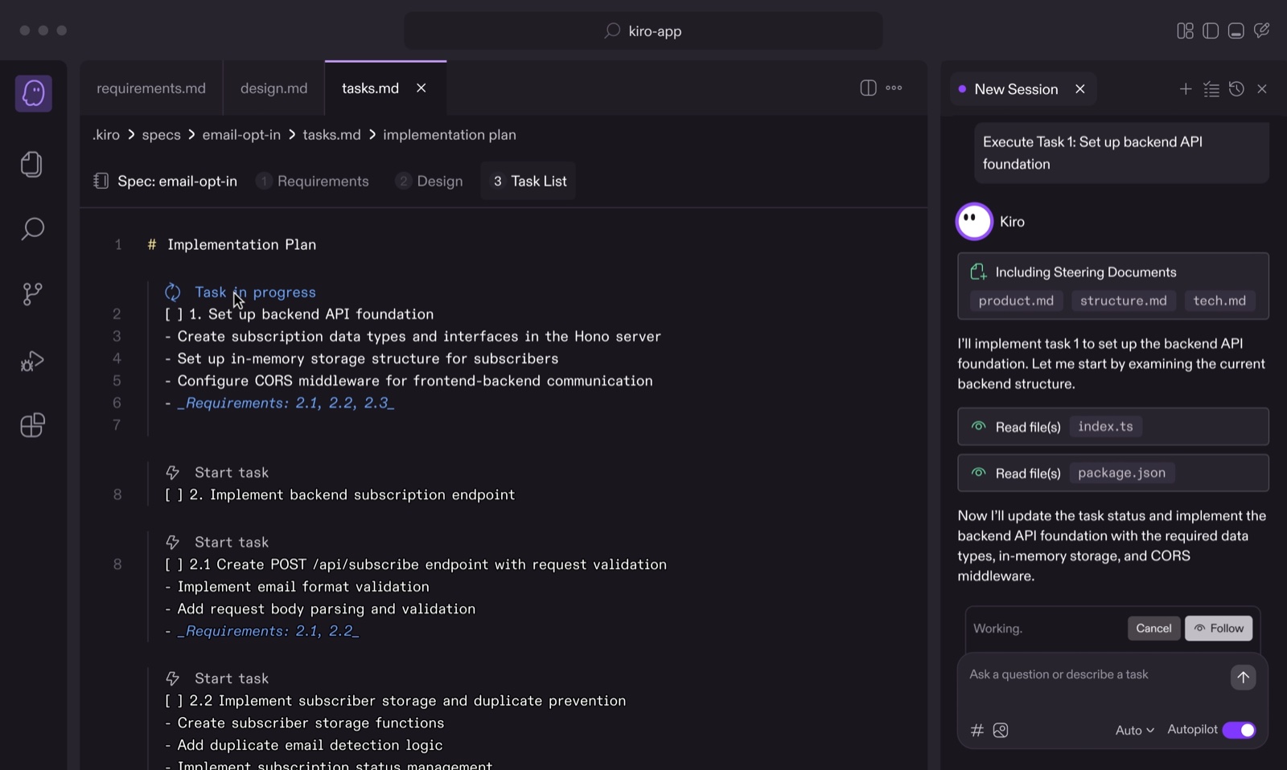Viewport: 1287px width, 770px height.
Task: Open the tech.md steering document chip
Action: (x=1219, y=301)
